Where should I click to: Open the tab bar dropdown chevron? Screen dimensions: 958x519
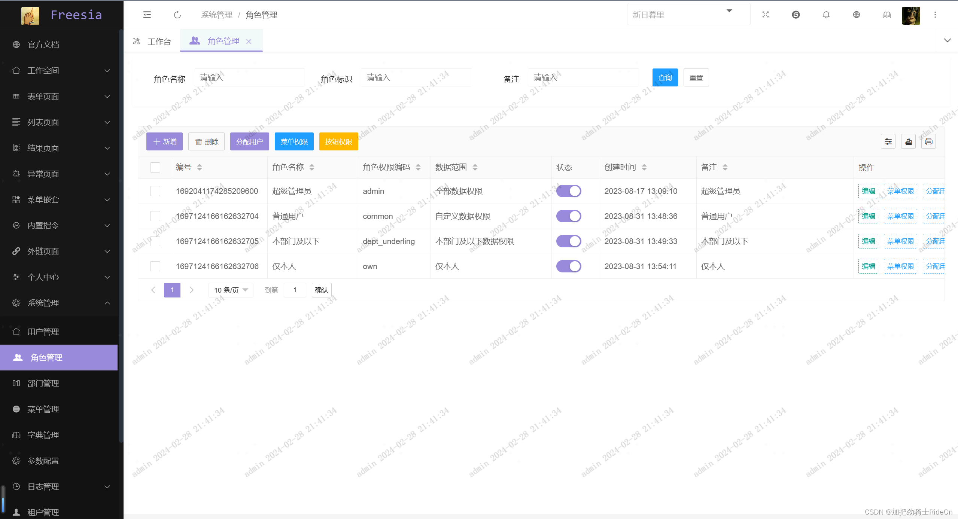tap(947, 40)
